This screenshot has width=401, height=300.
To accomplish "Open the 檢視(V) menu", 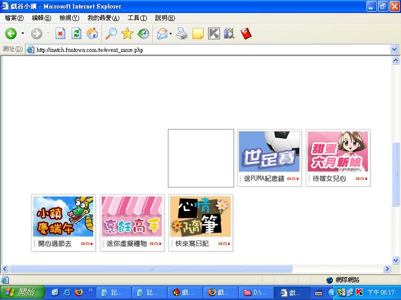I will [69, 18].
